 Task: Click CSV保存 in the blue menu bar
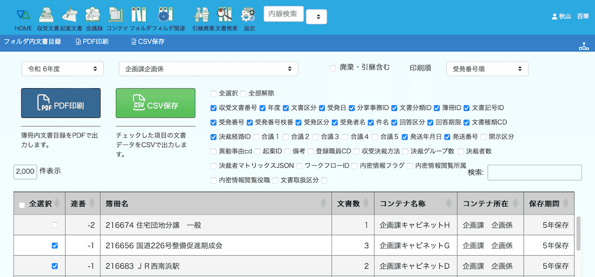click(x=147, y=42)
